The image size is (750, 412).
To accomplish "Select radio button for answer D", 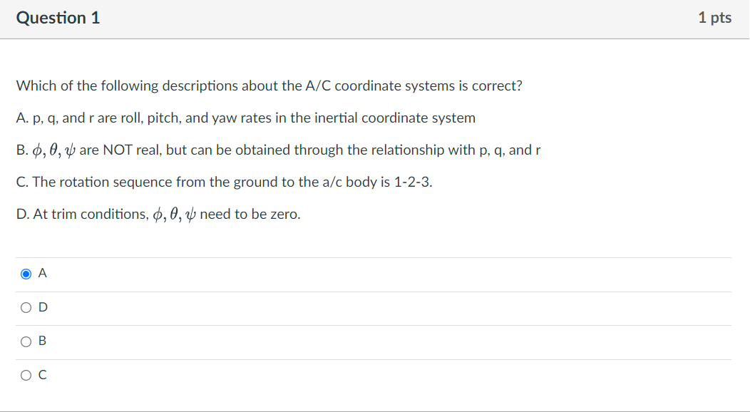I will 26,307.
